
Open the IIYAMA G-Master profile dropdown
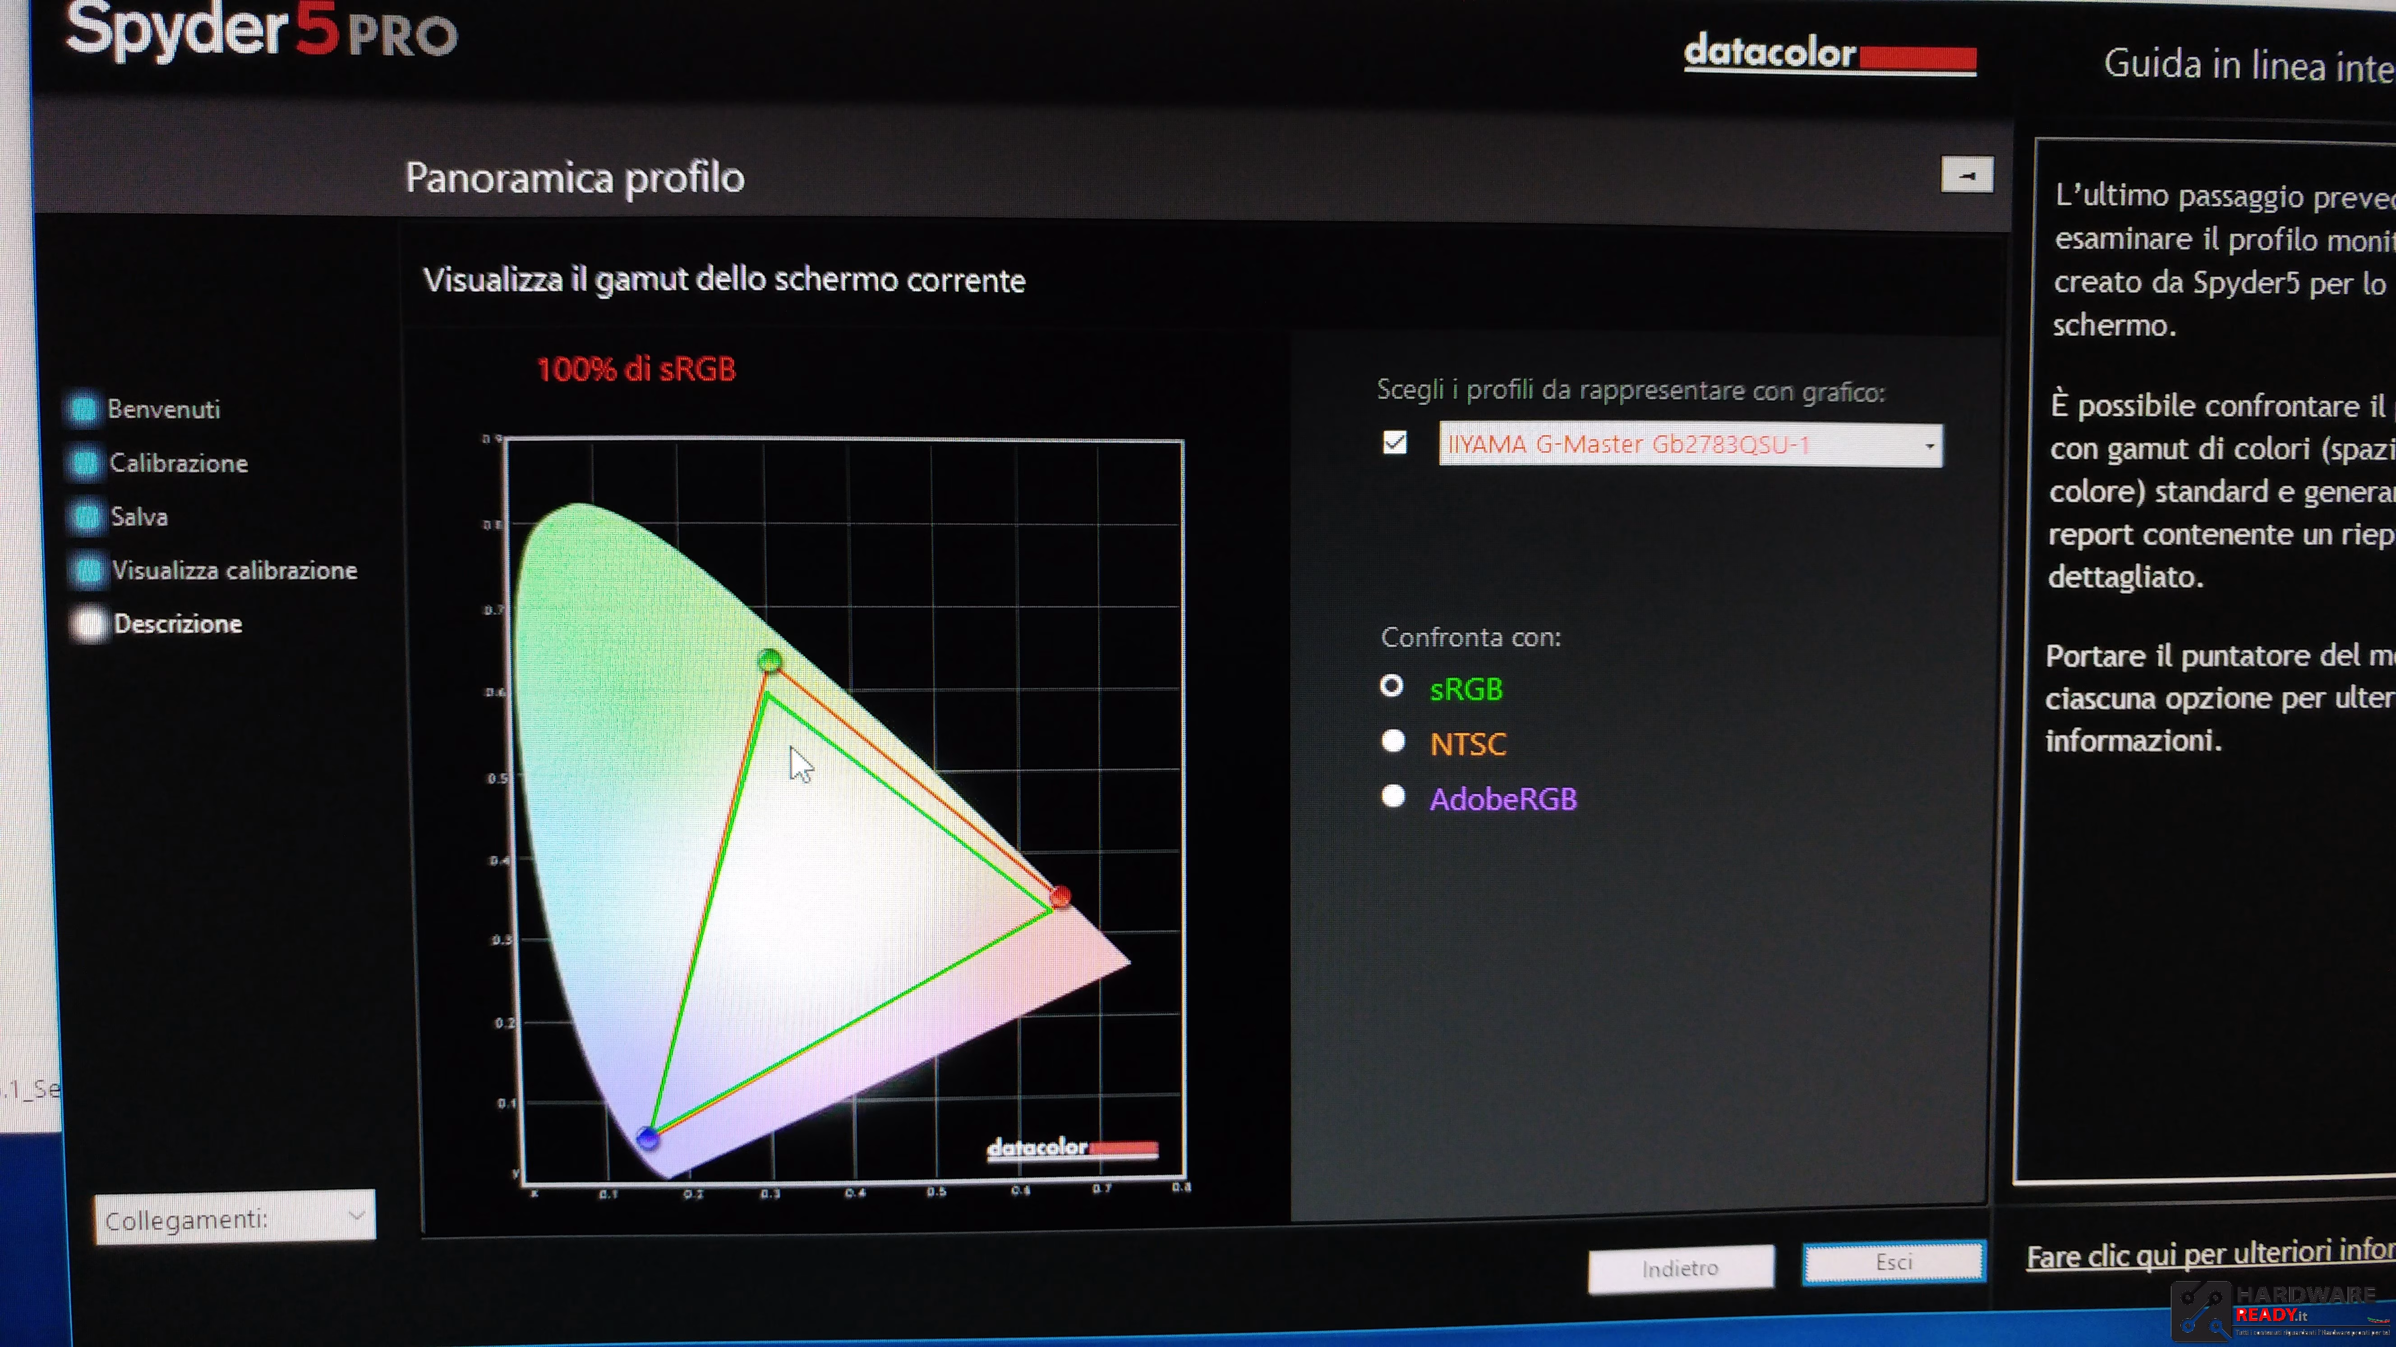1690,444
